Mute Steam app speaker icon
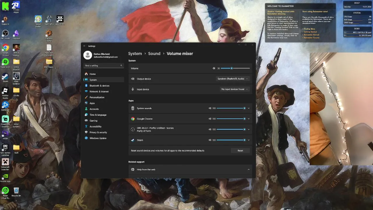 point(210,140)
